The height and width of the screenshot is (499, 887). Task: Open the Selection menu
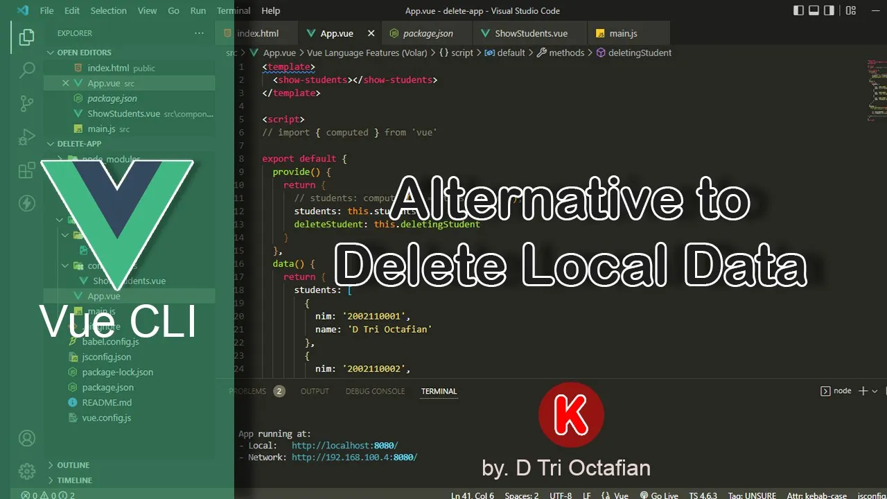tap(109, 10)
